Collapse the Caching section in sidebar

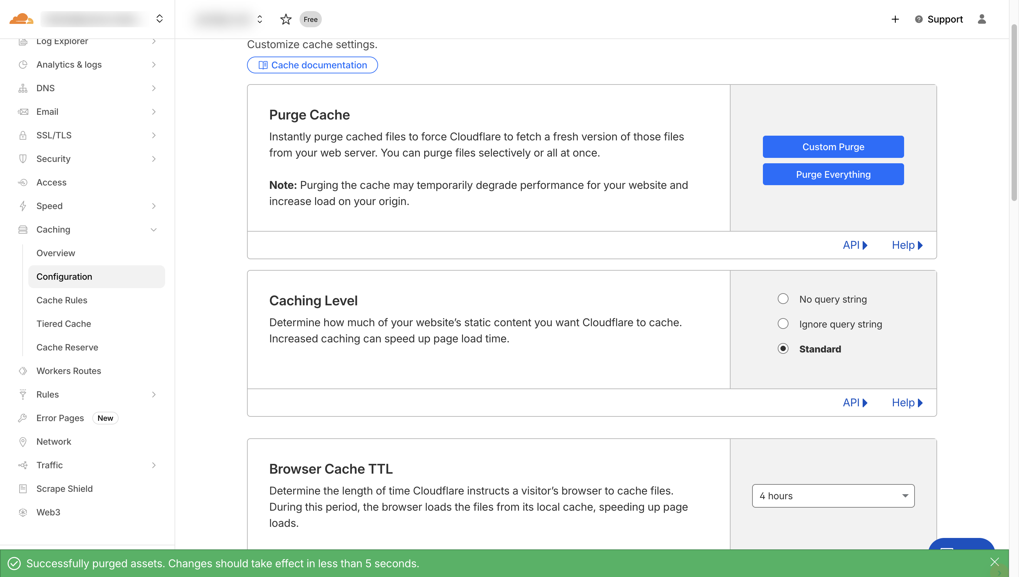coord(154,230)
